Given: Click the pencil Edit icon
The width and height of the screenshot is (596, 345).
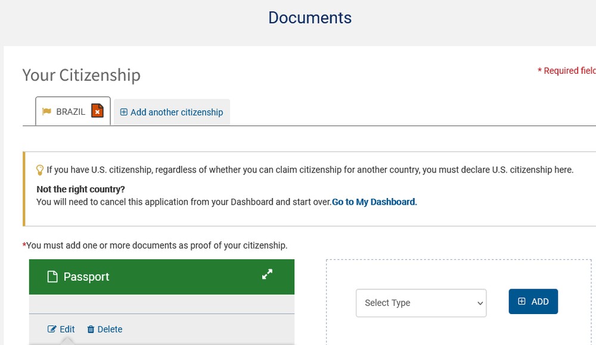Looking at the screenshot, I should pos(52,329).
